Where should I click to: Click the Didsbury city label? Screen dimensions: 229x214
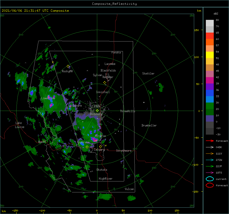coord(96,114)
